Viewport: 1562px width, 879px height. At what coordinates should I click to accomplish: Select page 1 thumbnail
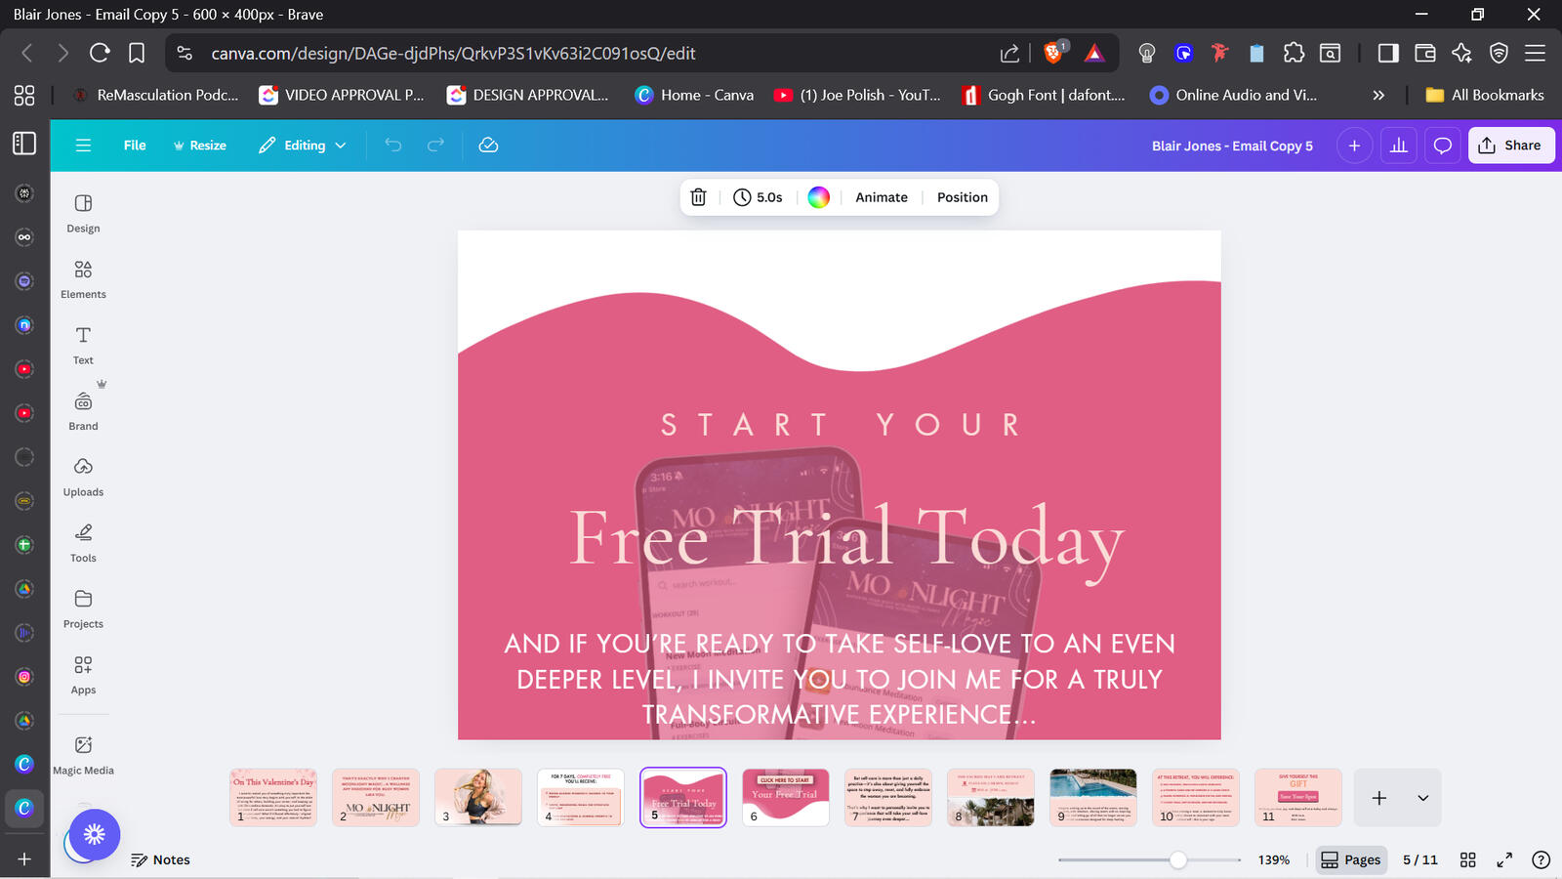pyautogui.click(x=273, y=797)
